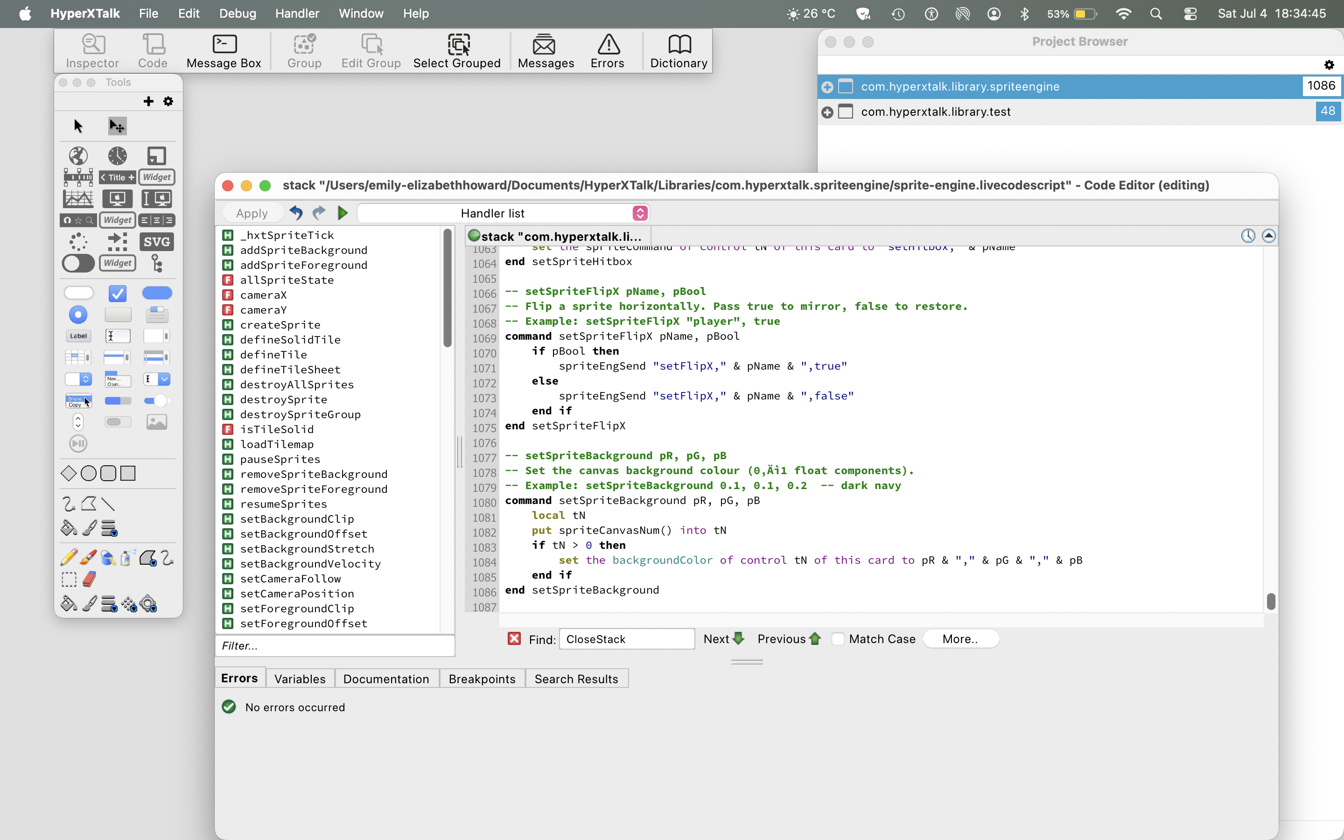Pick the progress bar control in Tools
This screenshot has height=840, width=1344.
(x=117, y=400)
